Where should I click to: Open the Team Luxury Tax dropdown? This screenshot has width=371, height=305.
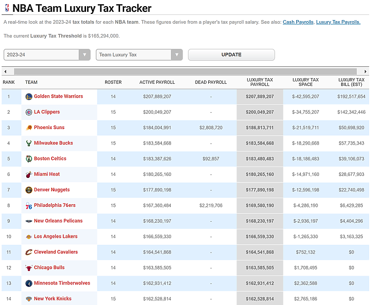tap(139, 55)
